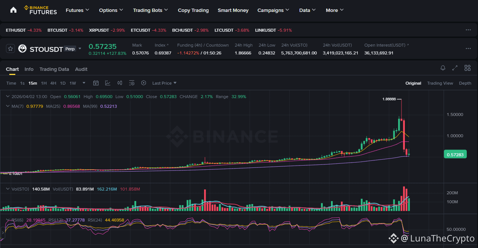Image resolution: width=478 pixels, height=248 pixels.
Task: Open the technical indicators icon
Action: coord(108,83)
